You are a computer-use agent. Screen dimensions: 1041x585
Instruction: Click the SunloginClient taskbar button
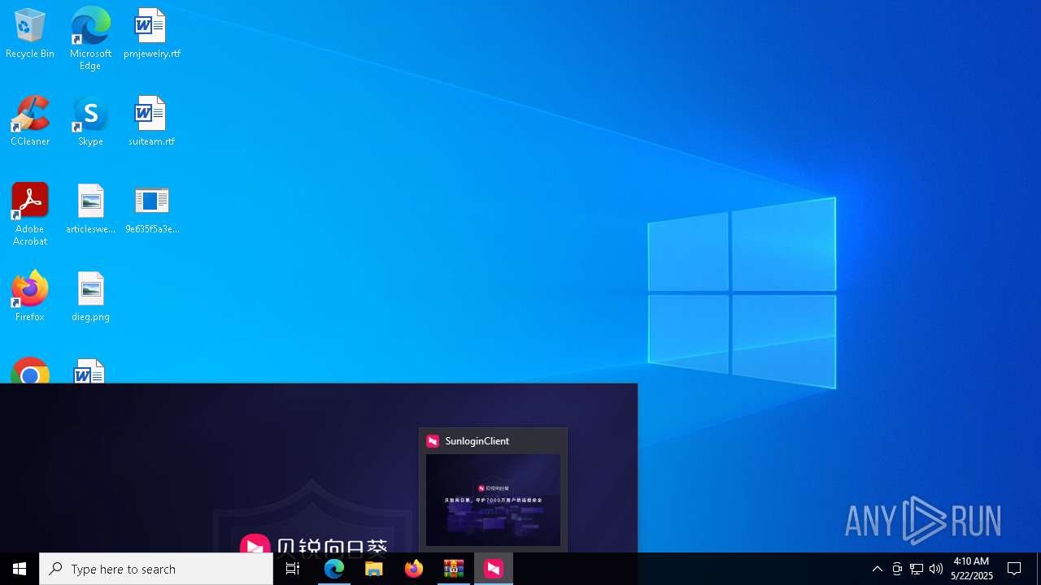pyautogui.click(x=494, y=569)
